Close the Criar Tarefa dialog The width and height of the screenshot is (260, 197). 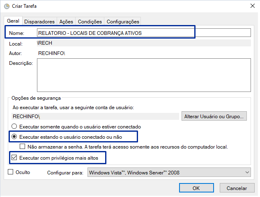click(251, 6)
